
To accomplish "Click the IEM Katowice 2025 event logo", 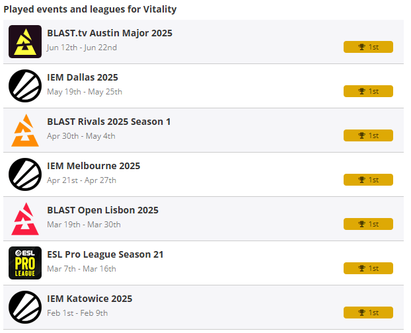I will 25,307.
